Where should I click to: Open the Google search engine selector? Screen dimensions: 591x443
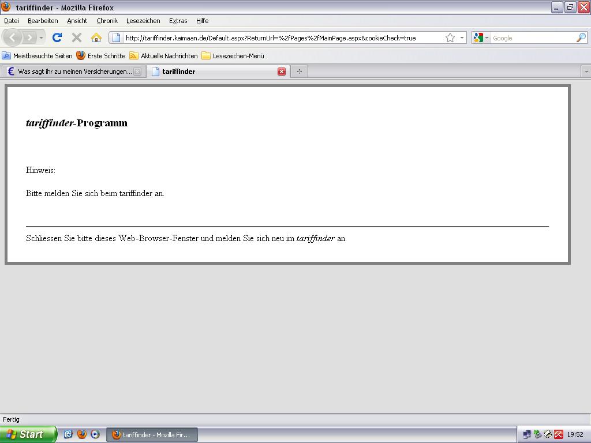(x=481, y=37)
